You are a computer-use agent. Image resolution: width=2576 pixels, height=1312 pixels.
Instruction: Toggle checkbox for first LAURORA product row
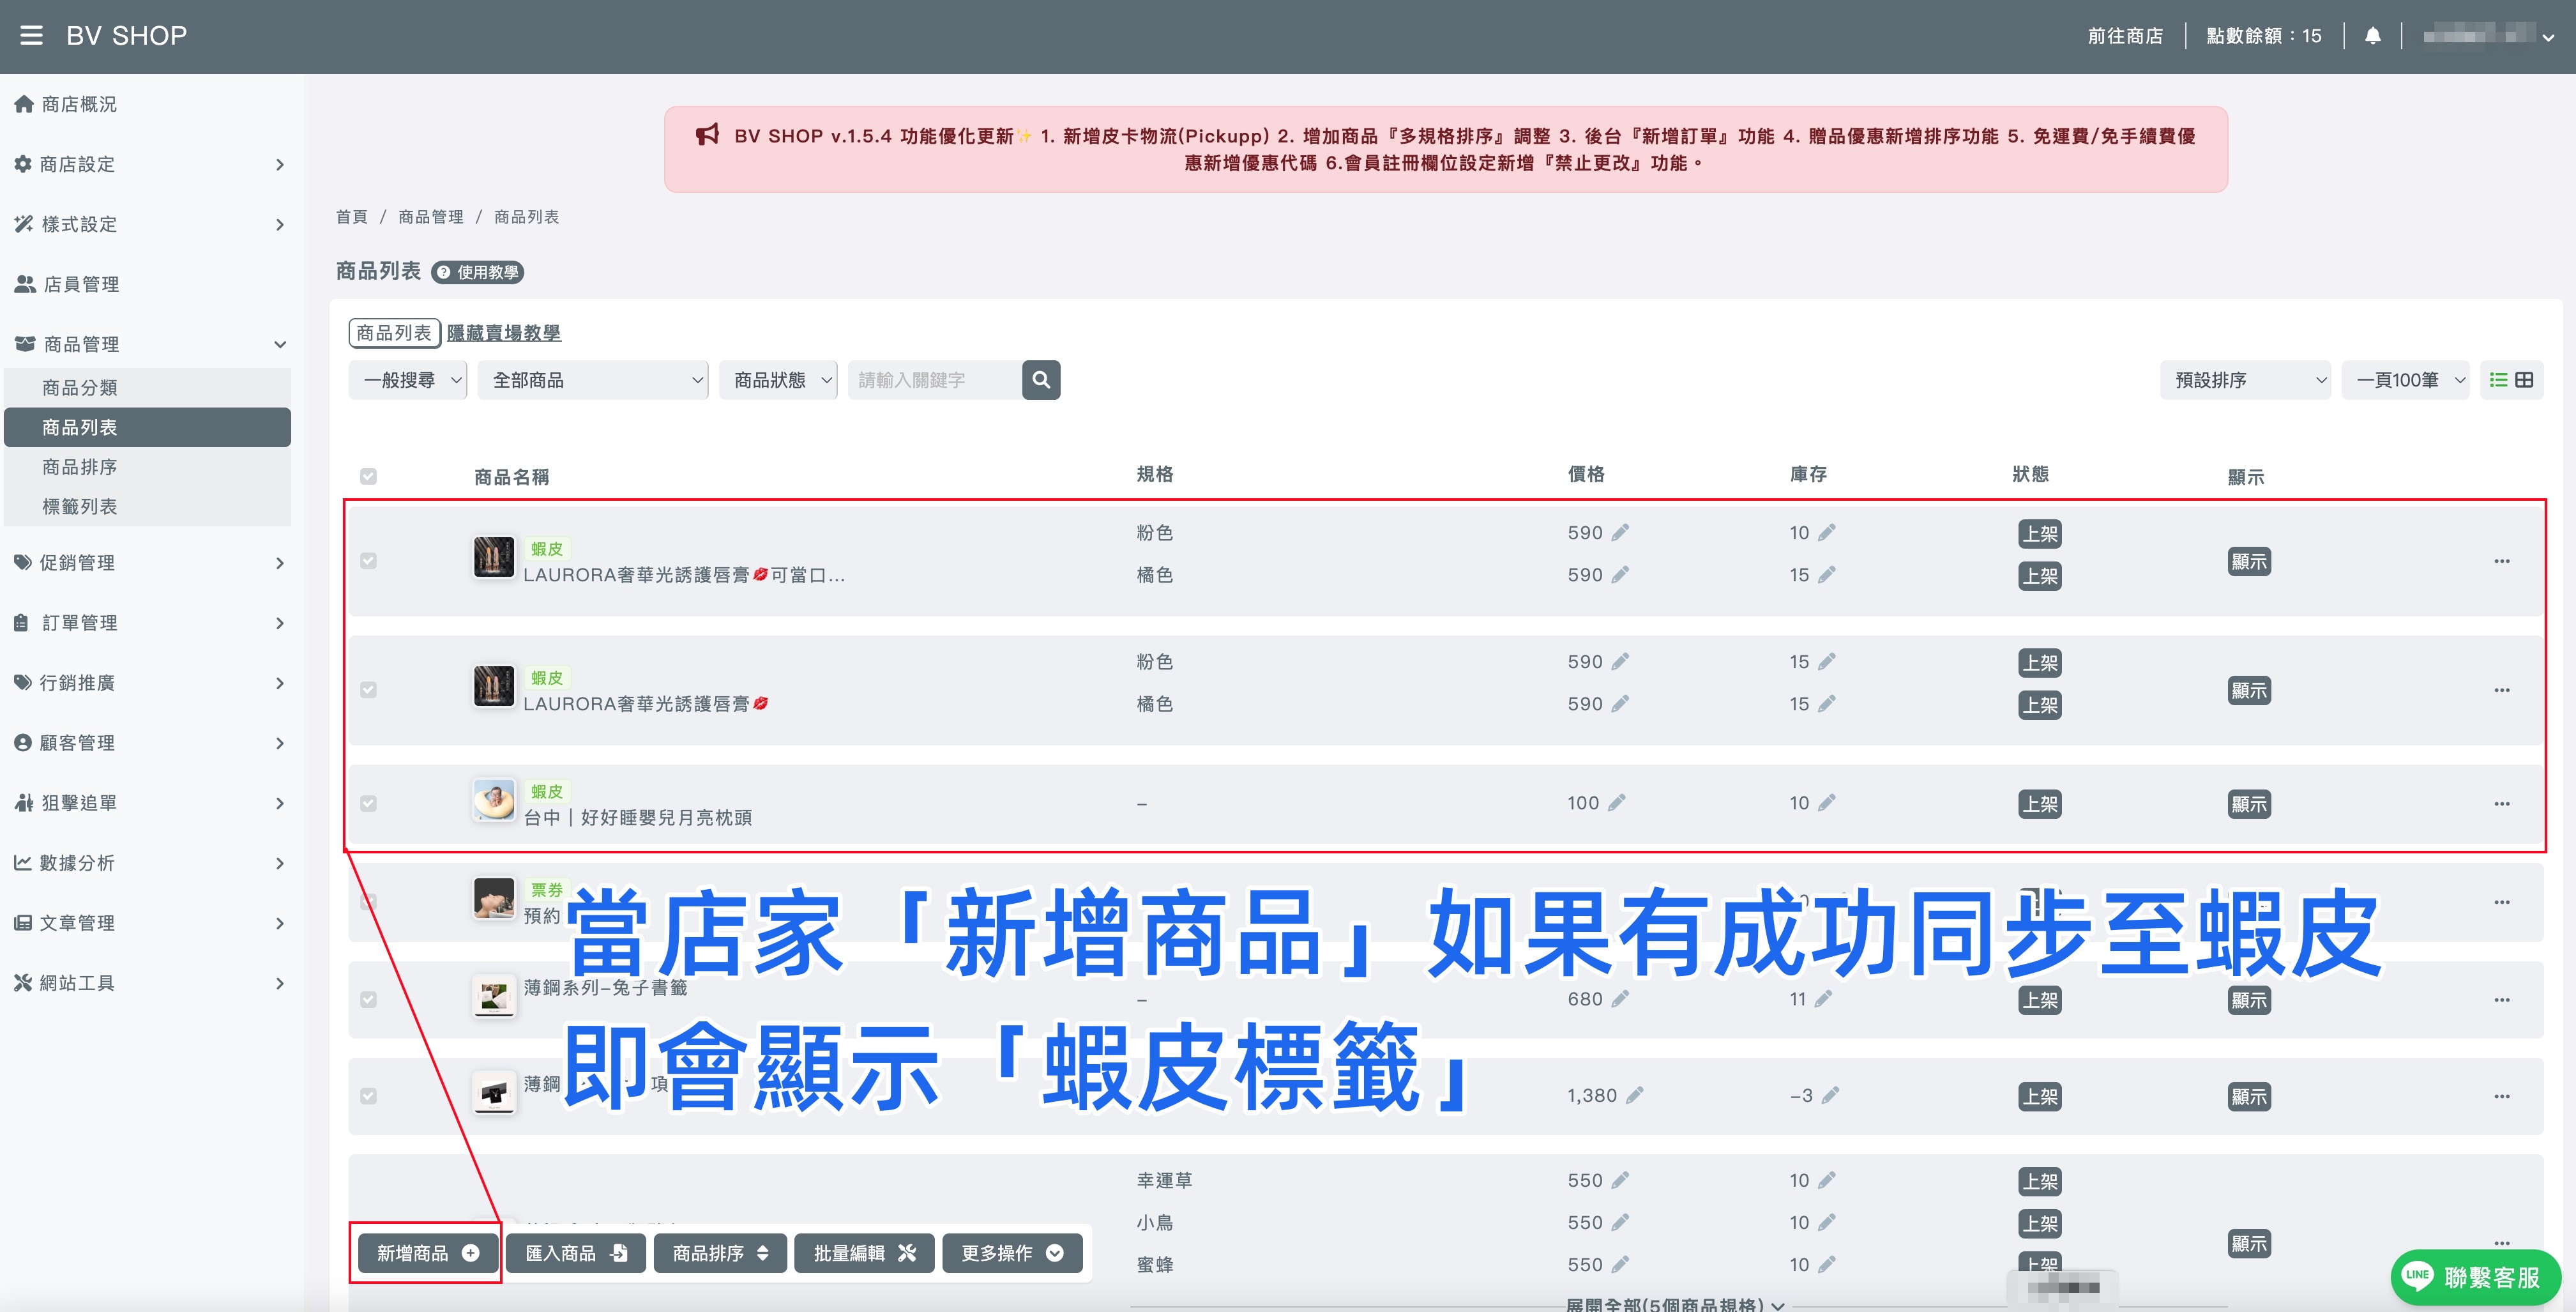point(368,561)
